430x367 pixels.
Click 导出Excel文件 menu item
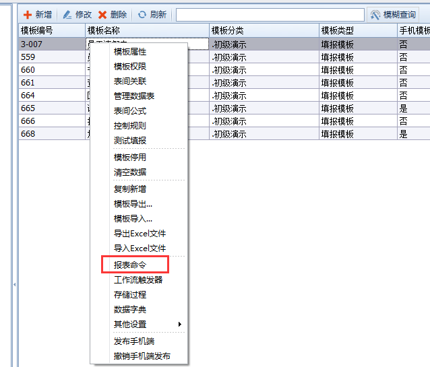tap(140, 234)
